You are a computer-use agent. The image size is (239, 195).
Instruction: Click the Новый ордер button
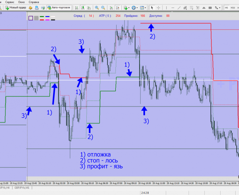[x=15, y=8]
